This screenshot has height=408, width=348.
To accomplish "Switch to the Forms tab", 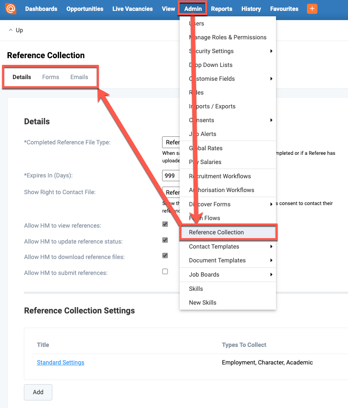I will [51, 77].
